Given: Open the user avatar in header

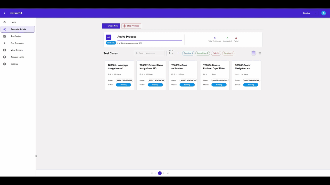Looking at the screenshot, I should 323,13.
